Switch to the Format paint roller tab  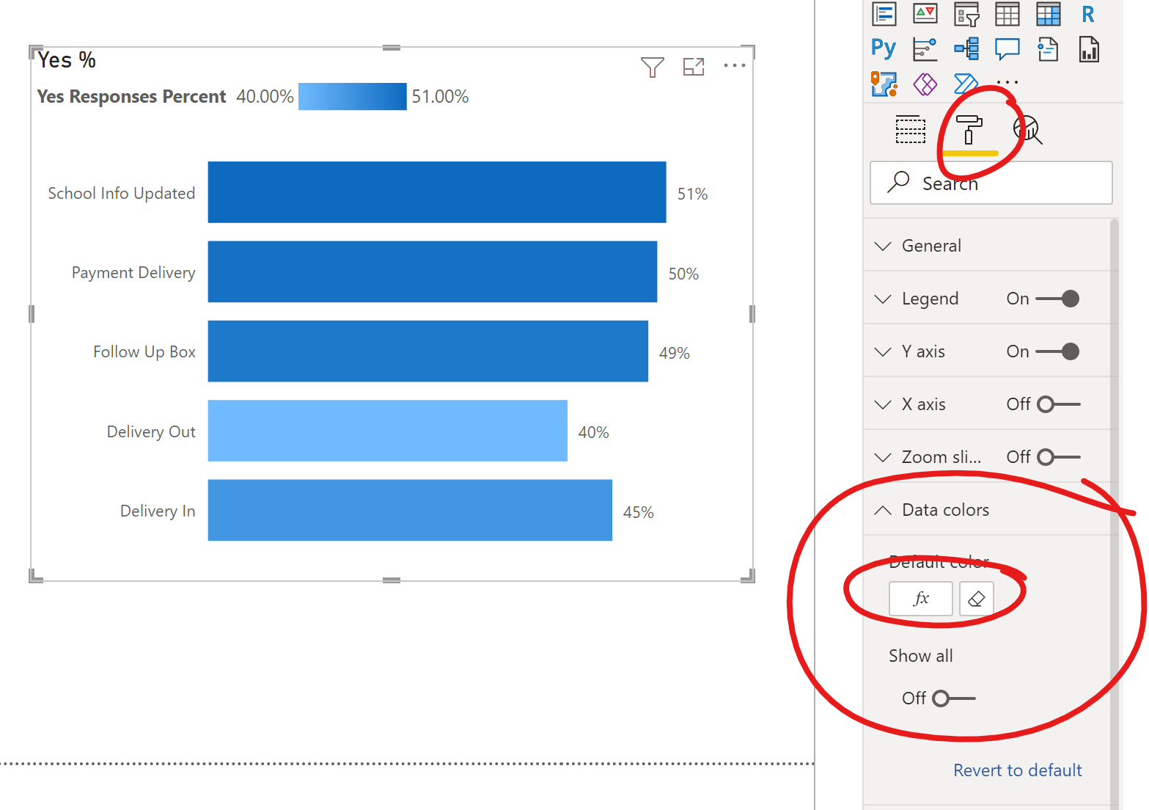click(969, 130)
